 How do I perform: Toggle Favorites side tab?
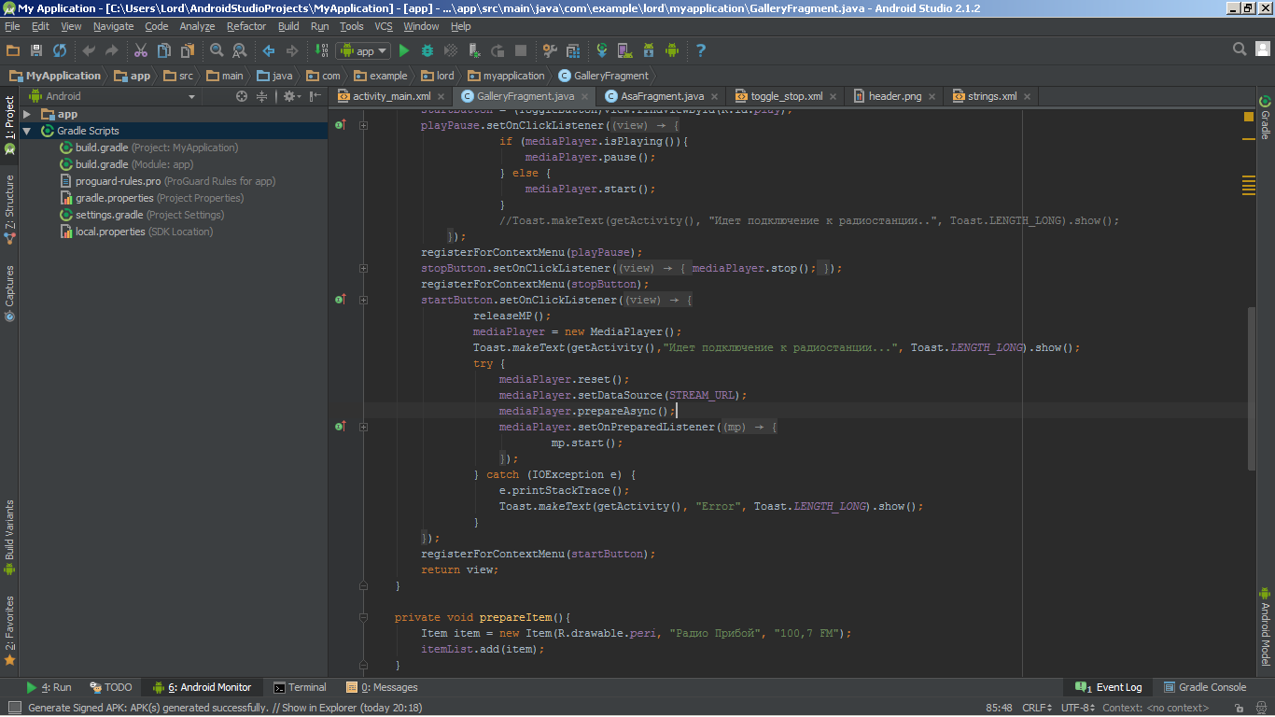click(x=9, y=630)
